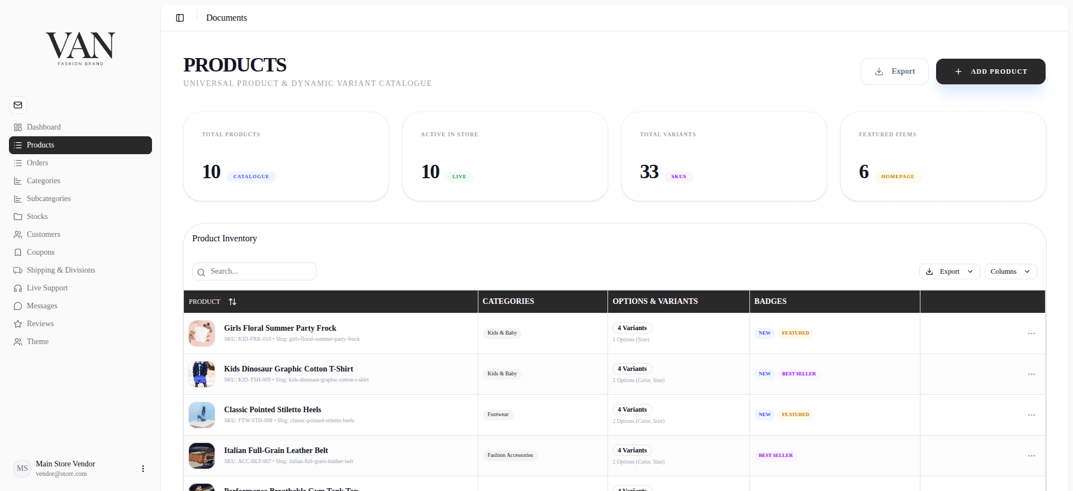Click the Messages chat bubble icon
The image size is (1073, 491).
[x=18, y=306]
